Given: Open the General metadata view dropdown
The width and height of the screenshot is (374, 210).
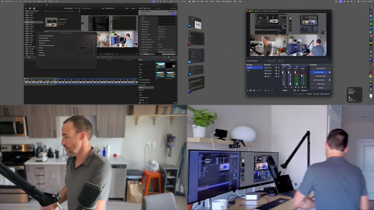Looking at the screenshot, I should click(147, 54).
